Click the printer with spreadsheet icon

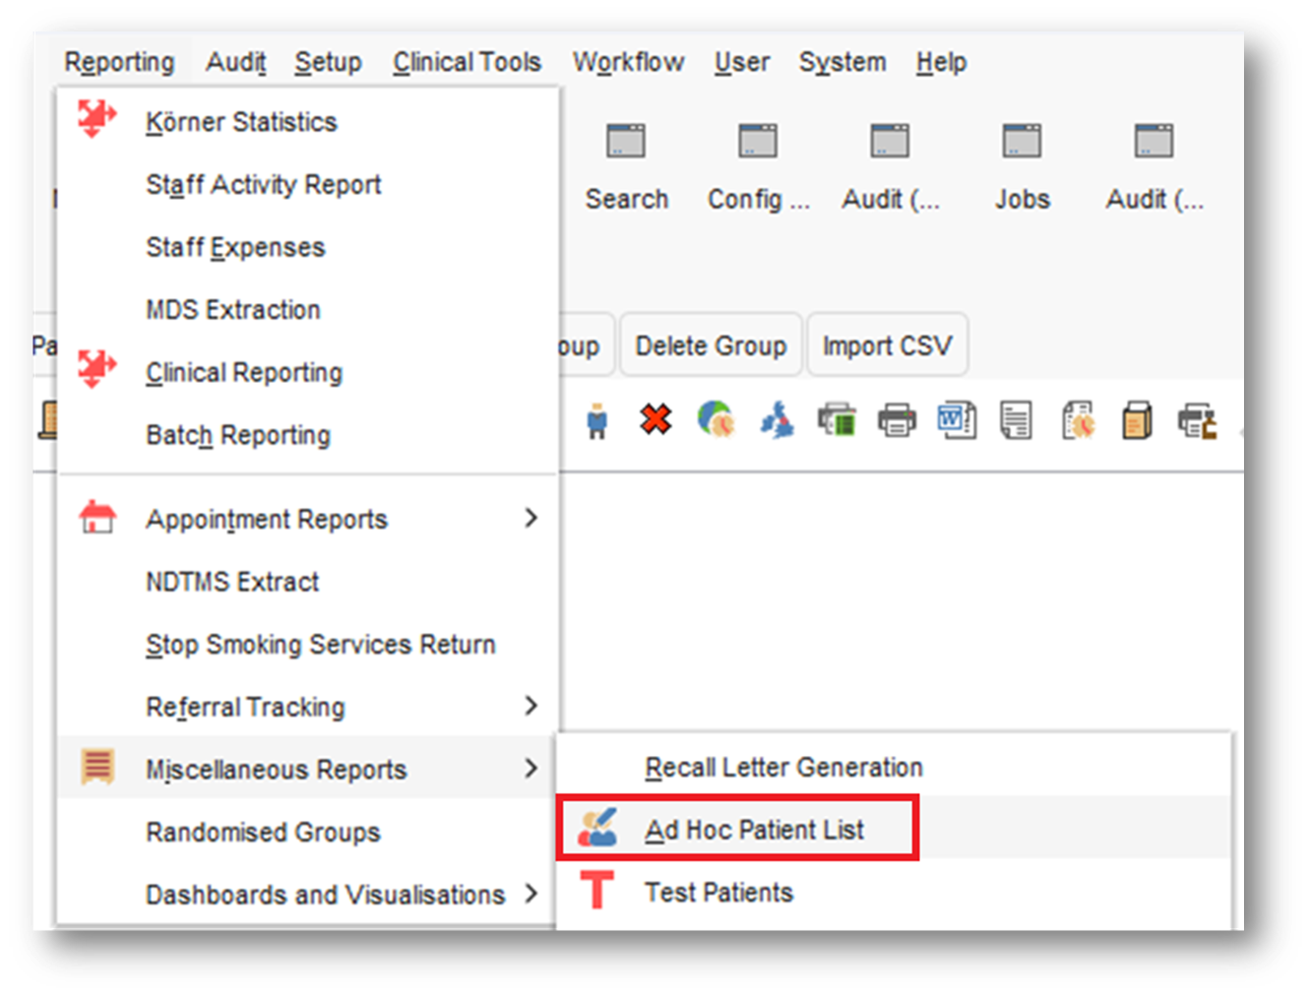click(837, 420)
